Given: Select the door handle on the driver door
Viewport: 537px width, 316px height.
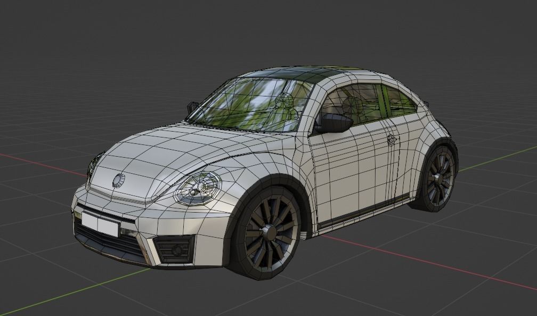Looking at the screenshot, I should (392, 140).
